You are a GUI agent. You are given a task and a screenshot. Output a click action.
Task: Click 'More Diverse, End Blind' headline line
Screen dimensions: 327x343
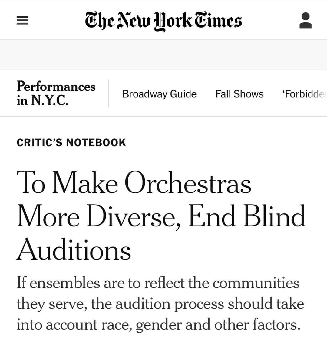(x=161, y=216)
